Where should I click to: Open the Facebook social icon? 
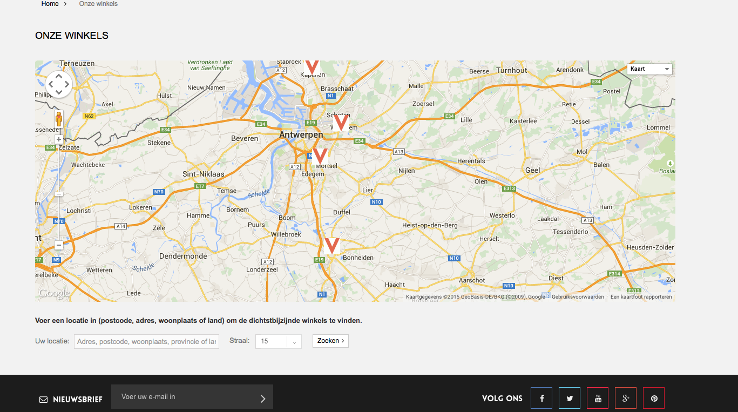(x=541, y=398)
